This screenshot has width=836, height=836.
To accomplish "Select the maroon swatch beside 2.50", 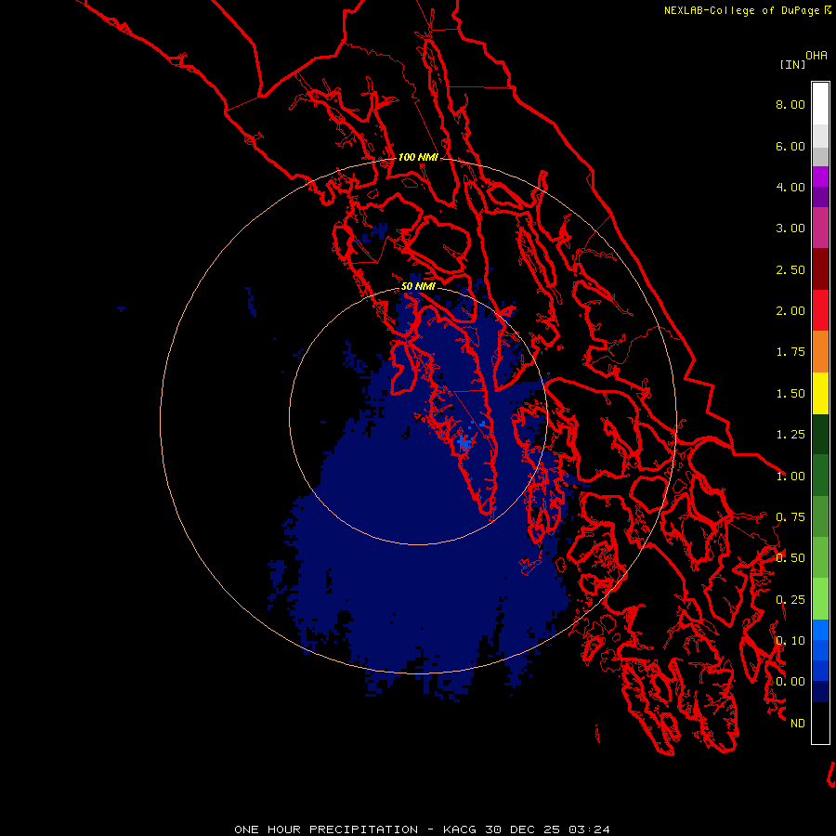I will [820, 269].
